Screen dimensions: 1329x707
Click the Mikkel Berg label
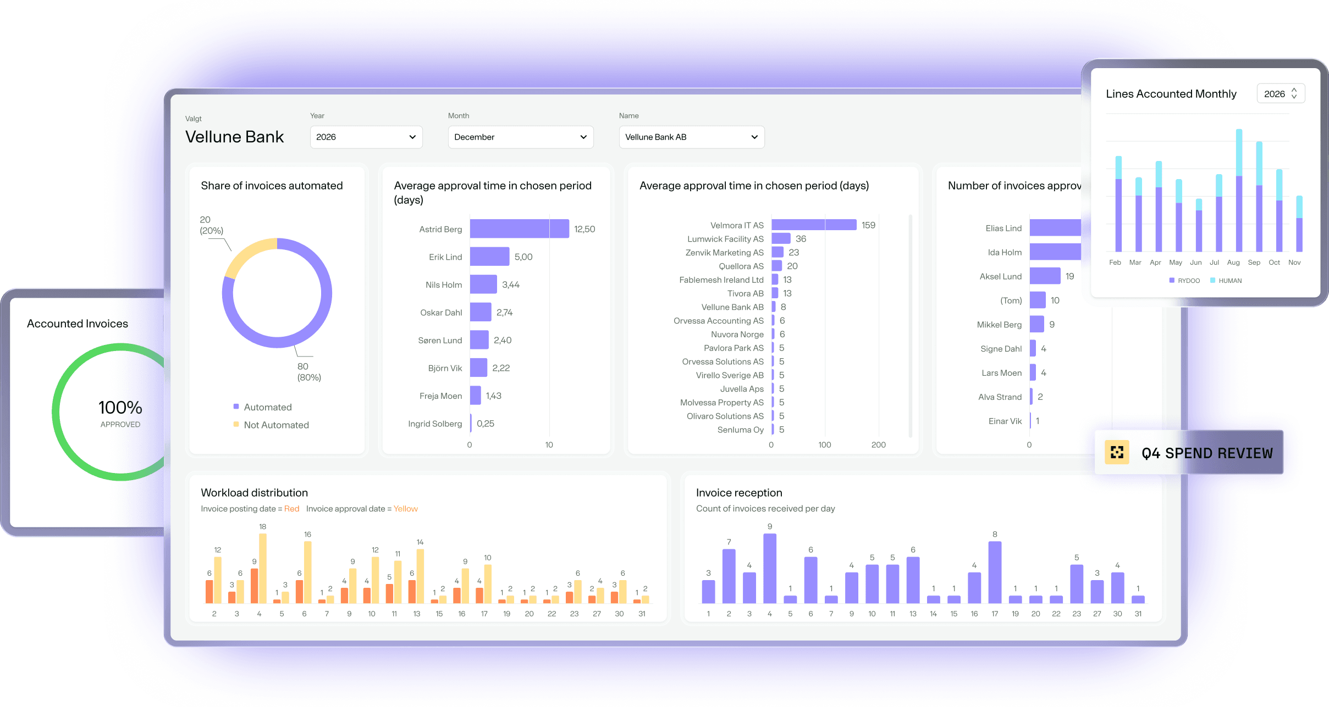[999, 324]
